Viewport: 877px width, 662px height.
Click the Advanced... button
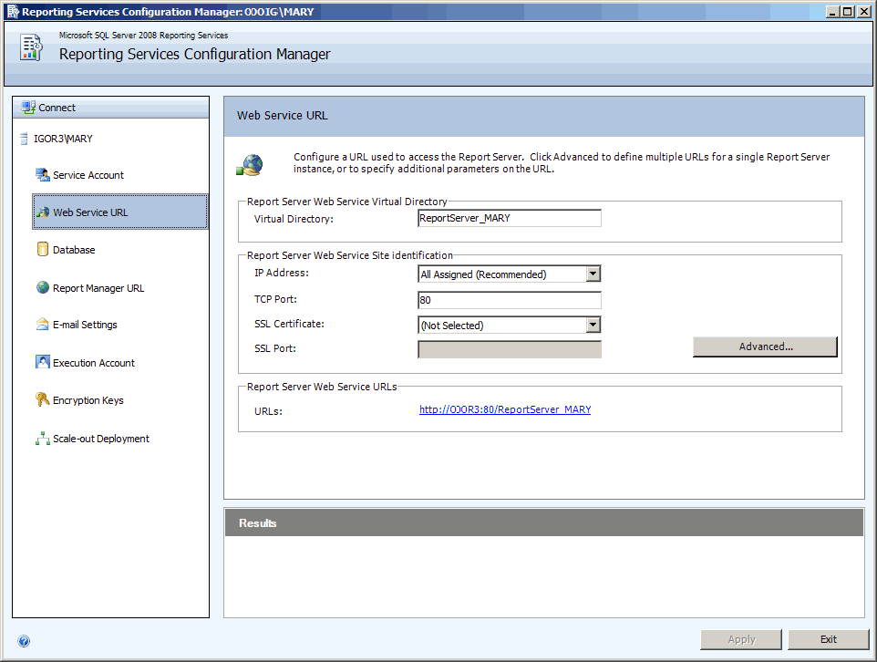coord(765,347)
